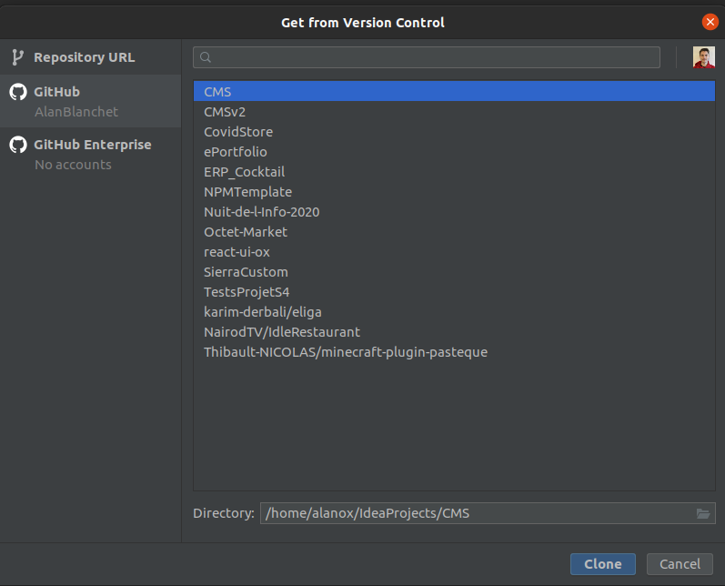Open the Repository URL section
The width and height of the screenshot is (725, 586).
click(84, 57)
